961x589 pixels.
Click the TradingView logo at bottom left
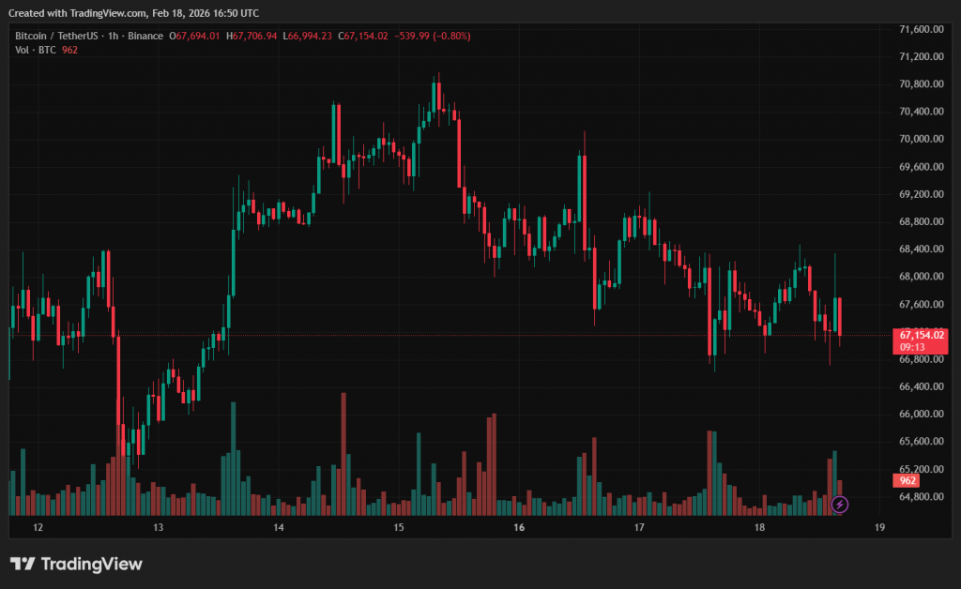tap(77, 564)
